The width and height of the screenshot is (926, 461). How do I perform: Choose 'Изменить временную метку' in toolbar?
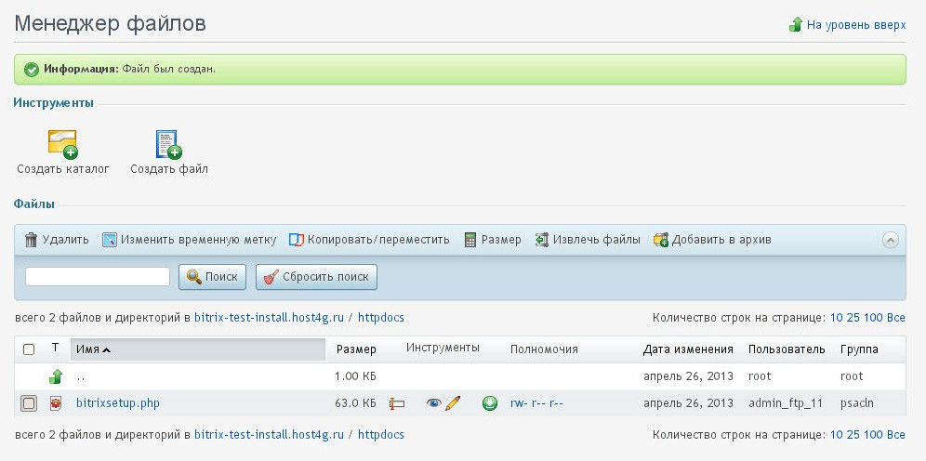[x=198, y=240]
